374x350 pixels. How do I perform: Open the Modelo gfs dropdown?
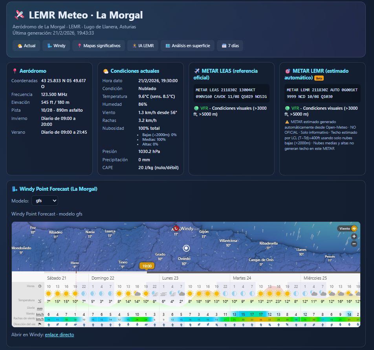pyautogui.click(x=44, y=201)
